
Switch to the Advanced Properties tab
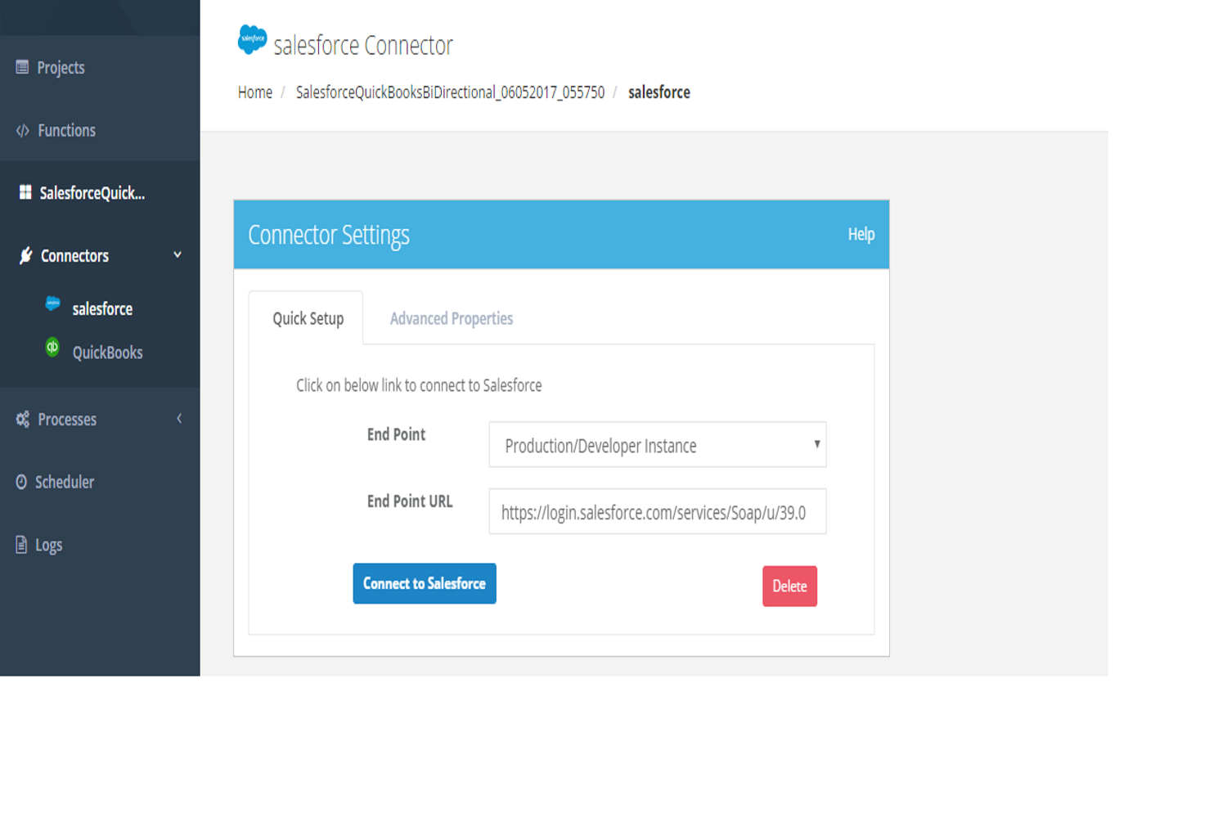(x=451, y=318)
